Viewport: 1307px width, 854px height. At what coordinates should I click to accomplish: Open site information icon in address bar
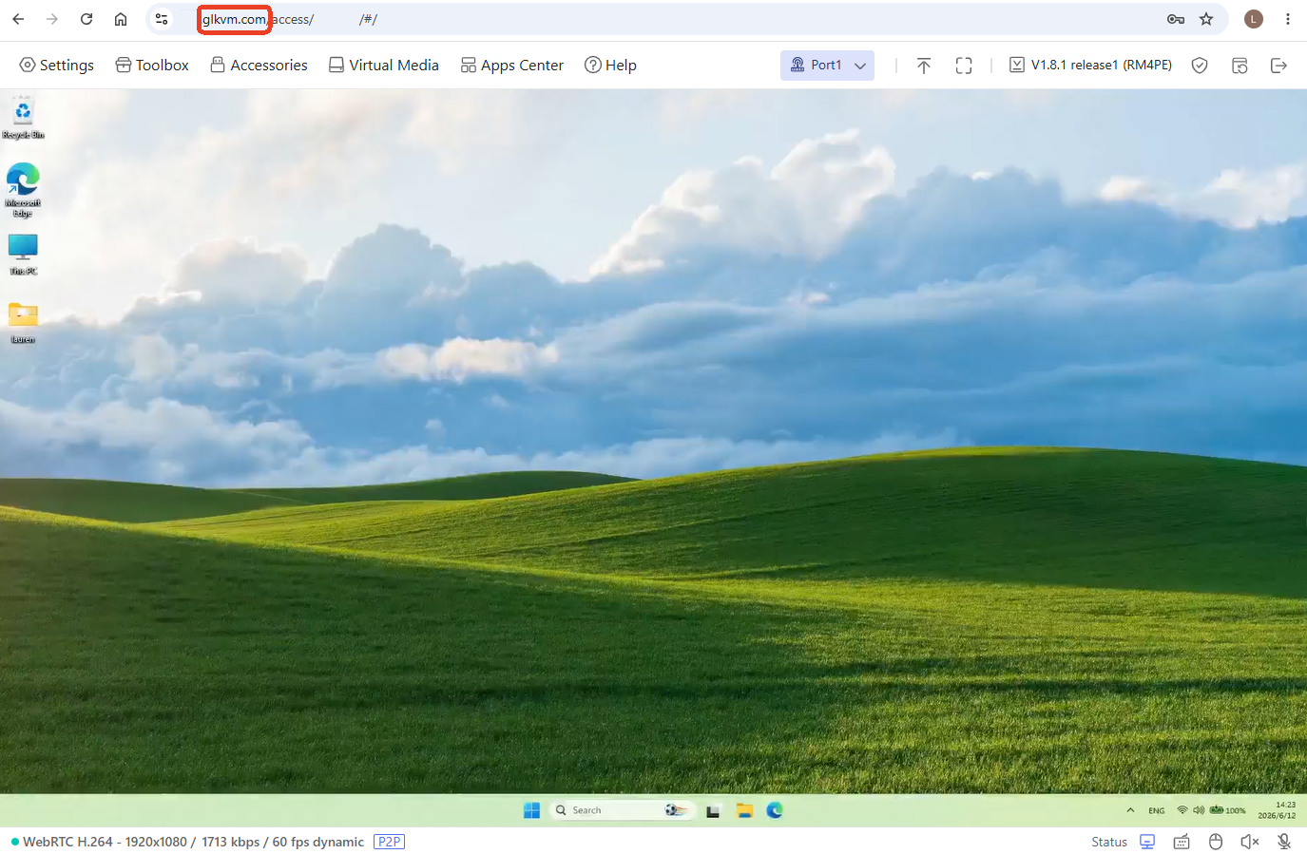[x=162, y=19]
